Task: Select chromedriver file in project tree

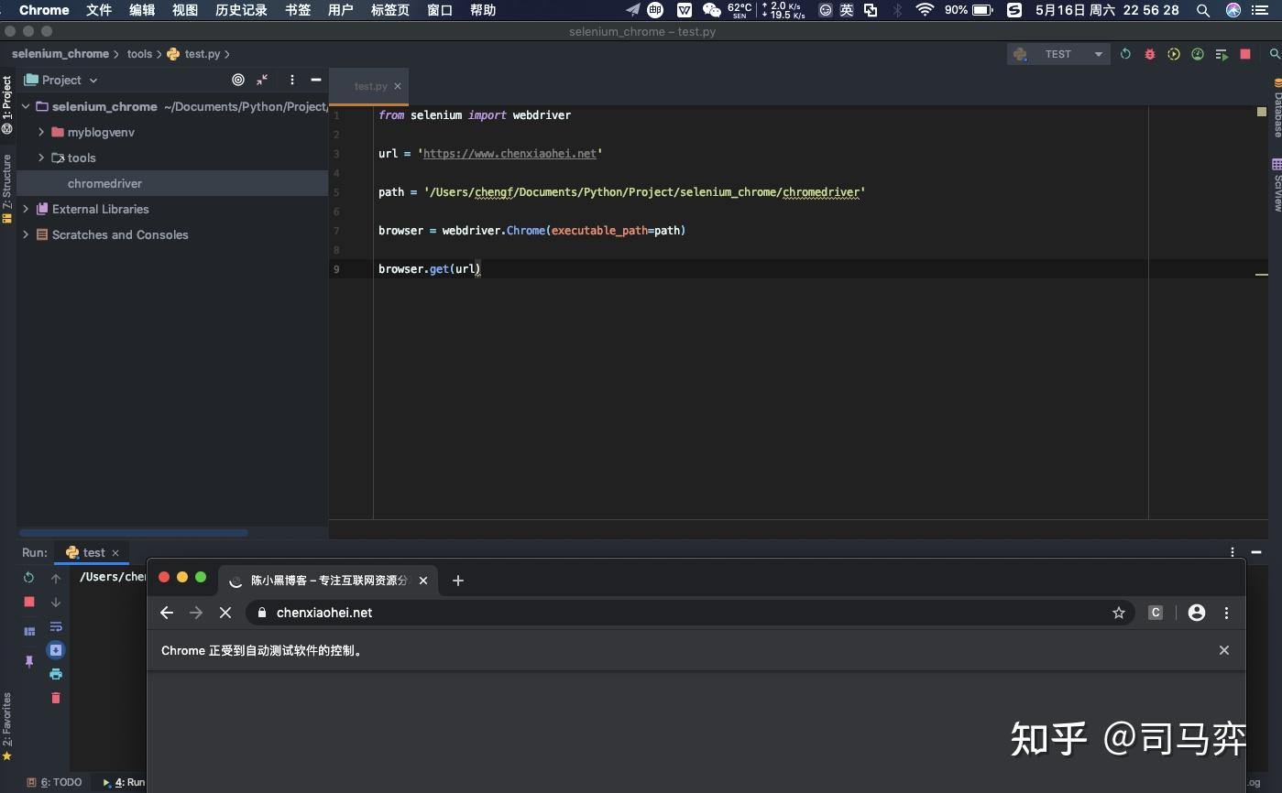Action: coord(104,183)
